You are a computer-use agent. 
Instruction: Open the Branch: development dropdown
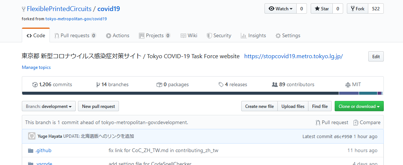point(49,106)
